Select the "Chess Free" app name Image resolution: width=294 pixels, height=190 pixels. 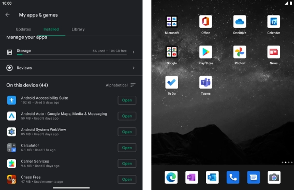pyautogui.click(x=31, y=177)
